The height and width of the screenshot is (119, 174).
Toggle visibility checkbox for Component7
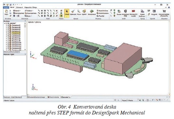[8, 37]
